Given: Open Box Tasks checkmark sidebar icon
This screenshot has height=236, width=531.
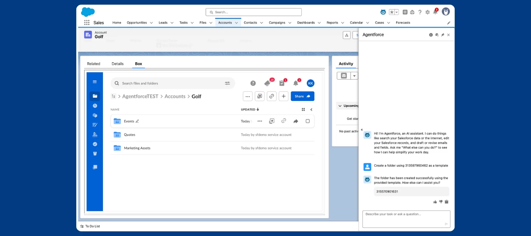Looking at the screenshot, I should click(x=95, y=144).
